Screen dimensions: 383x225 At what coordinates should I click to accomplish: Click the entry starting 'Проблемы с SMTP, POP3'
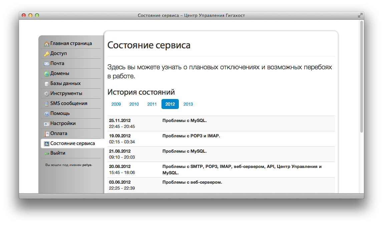click(x=242, y=170)
